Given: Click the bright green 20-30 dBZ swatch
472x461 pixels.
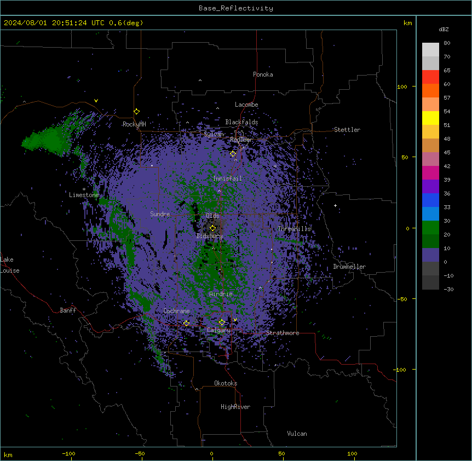Looking at the screenshot, I should (430, 228).
